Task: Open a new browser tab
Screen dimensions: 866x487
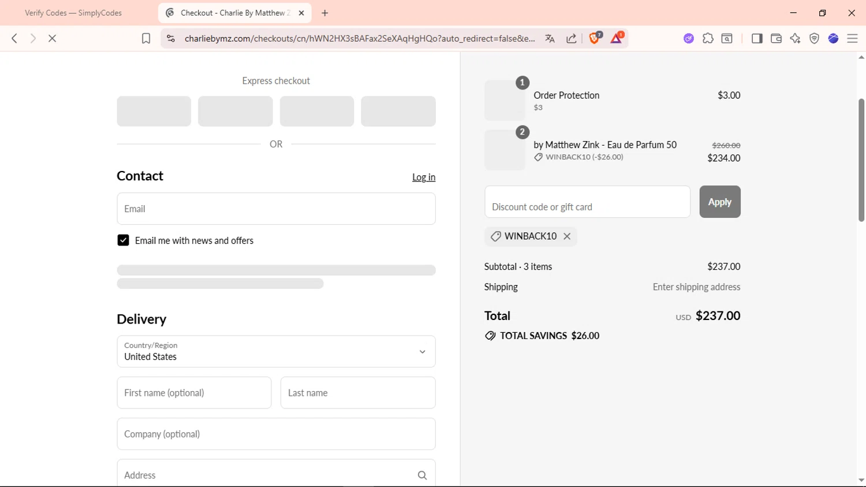Action: (x=325, y=13)
